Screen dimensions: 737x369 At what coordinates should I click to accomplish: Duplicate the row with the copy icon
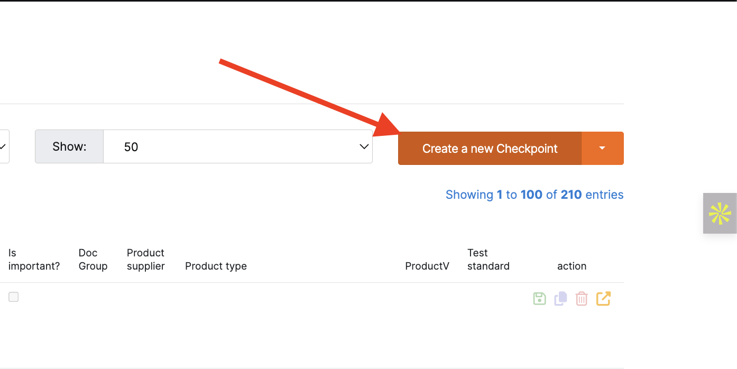pos(560,299)
